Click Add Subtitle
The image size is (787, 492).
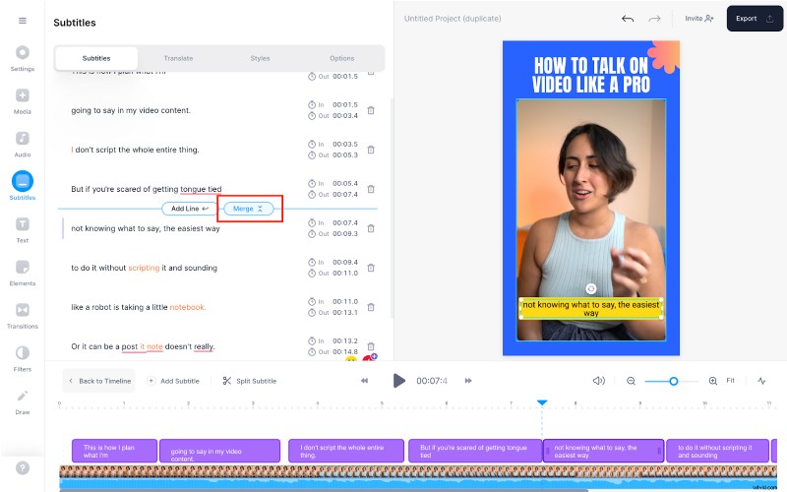coord(173,381)
